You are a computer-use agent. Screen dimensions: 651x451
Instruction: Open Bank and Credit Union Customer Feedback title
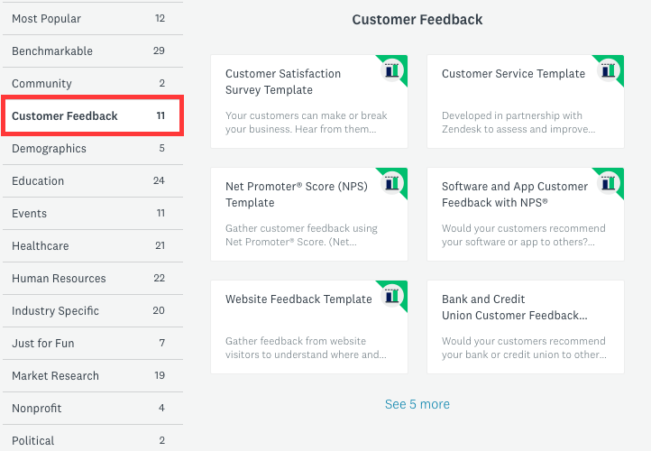tap(515, 308)
